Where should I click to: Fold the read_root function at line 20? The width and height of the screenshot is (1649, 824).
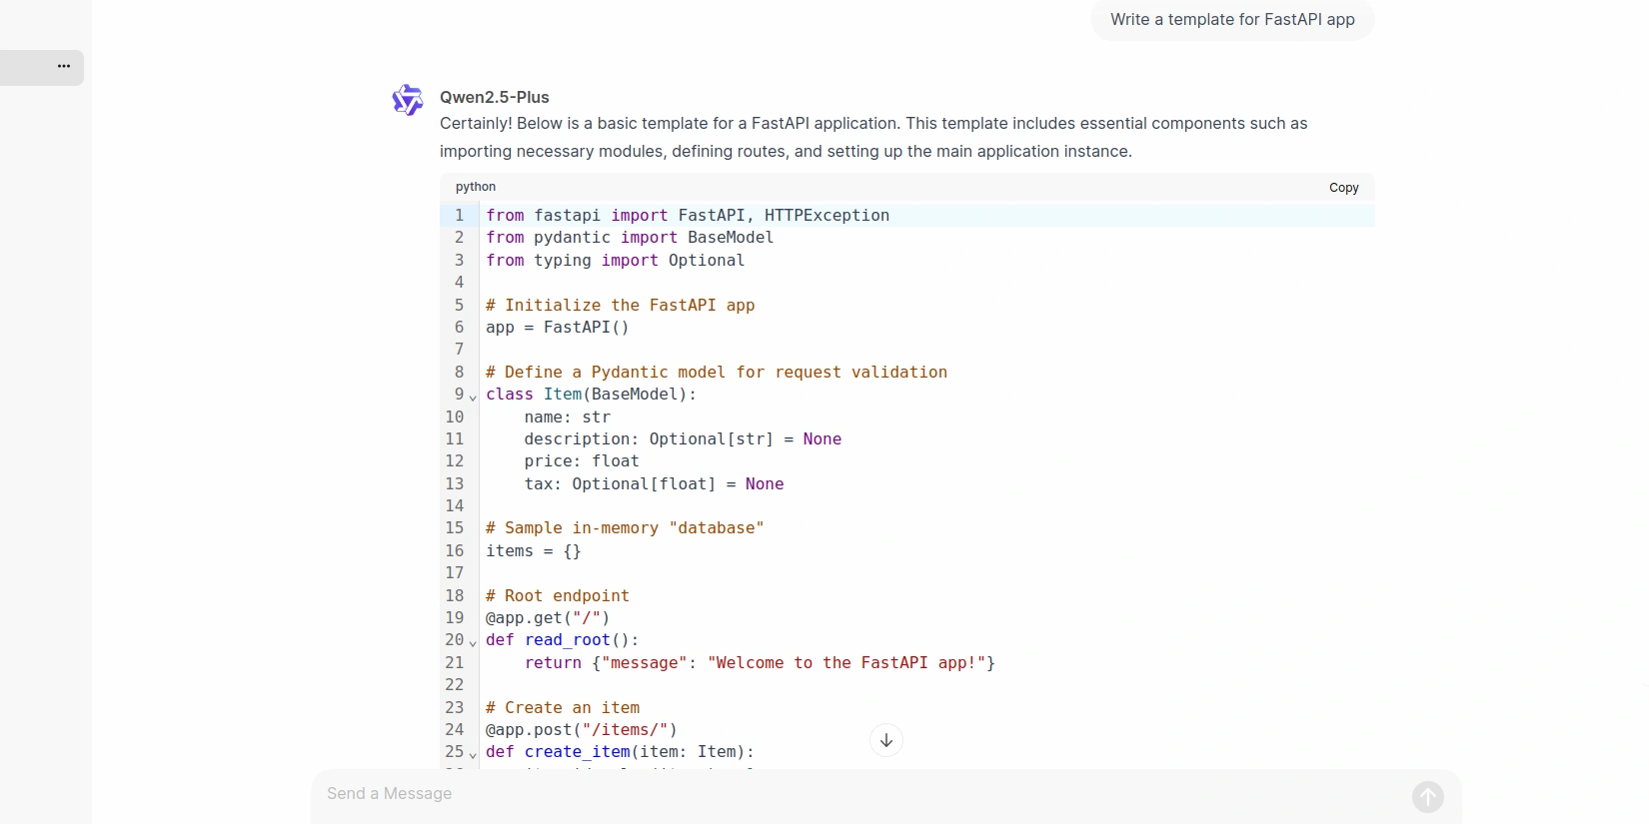(473, 643)
